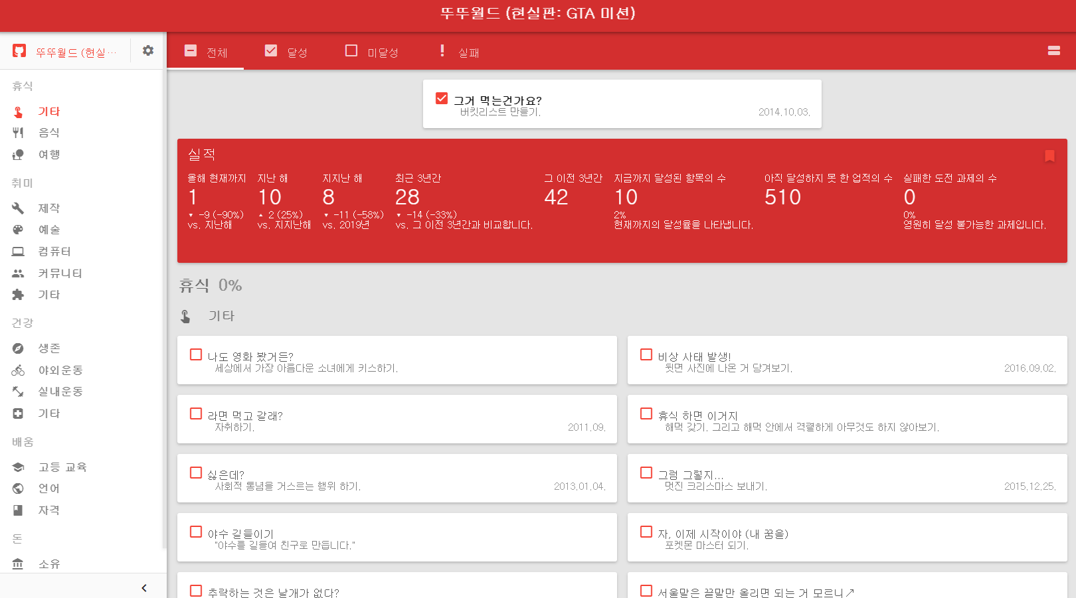
Task: Click the 음식 fork-and-knife icon
Action: point(18,133)
